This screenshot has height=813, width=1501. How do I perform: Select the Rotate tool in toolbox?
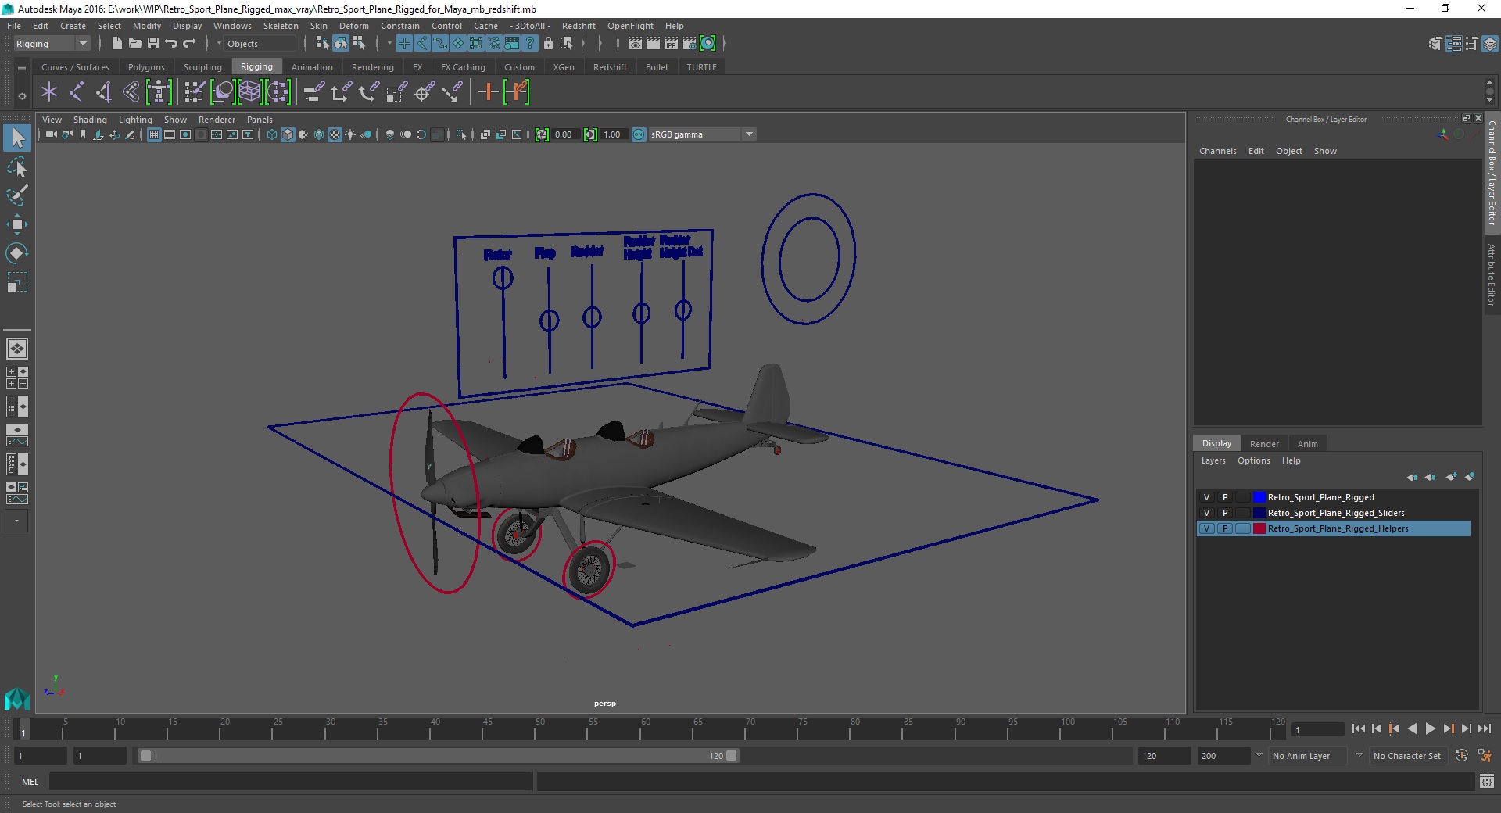17,252
